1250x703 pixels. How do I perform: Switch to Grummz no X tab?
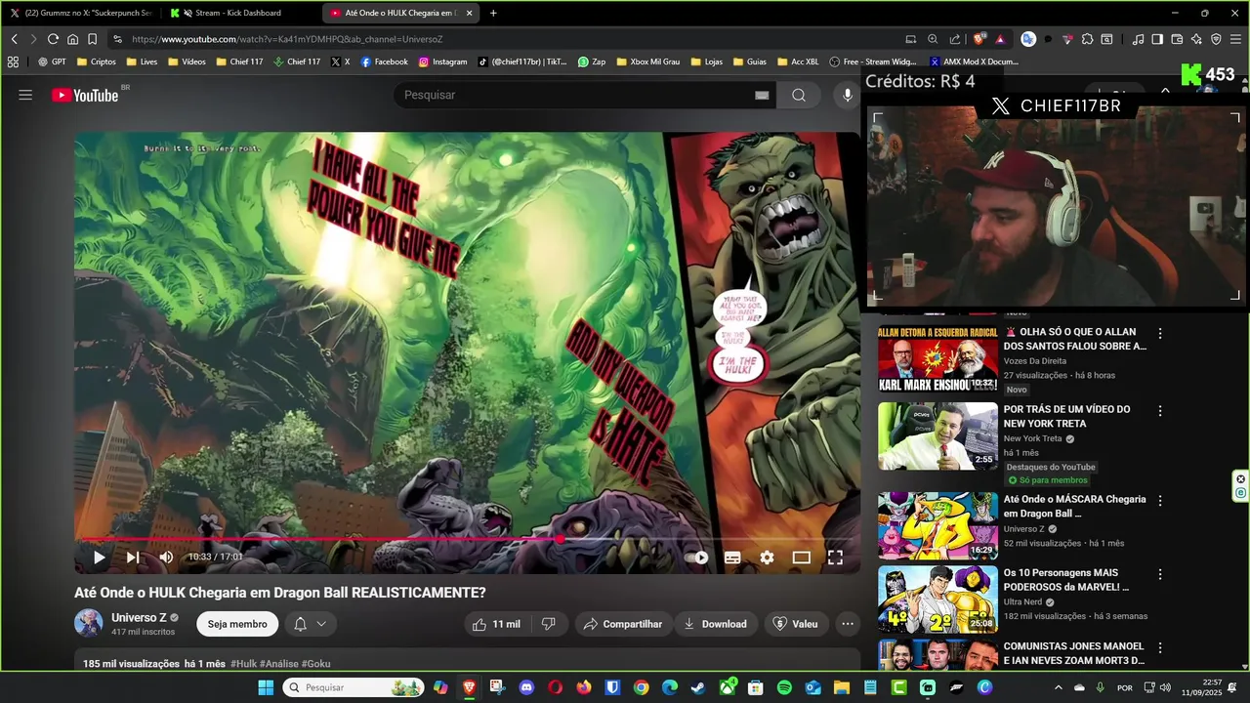(81, 13)
